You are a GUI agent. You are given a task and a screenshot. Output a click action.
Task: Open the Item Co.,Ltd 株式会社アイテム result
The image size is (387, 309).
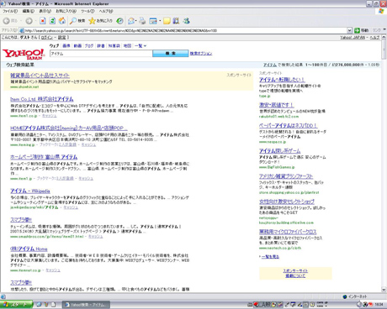42,99
